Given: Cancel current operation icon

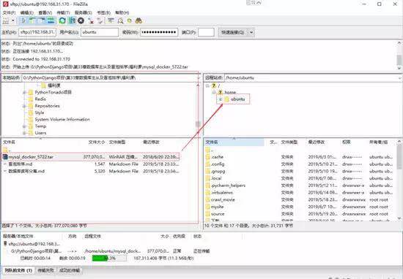Looking at the screenshot, I should click(x=81, y=20).
